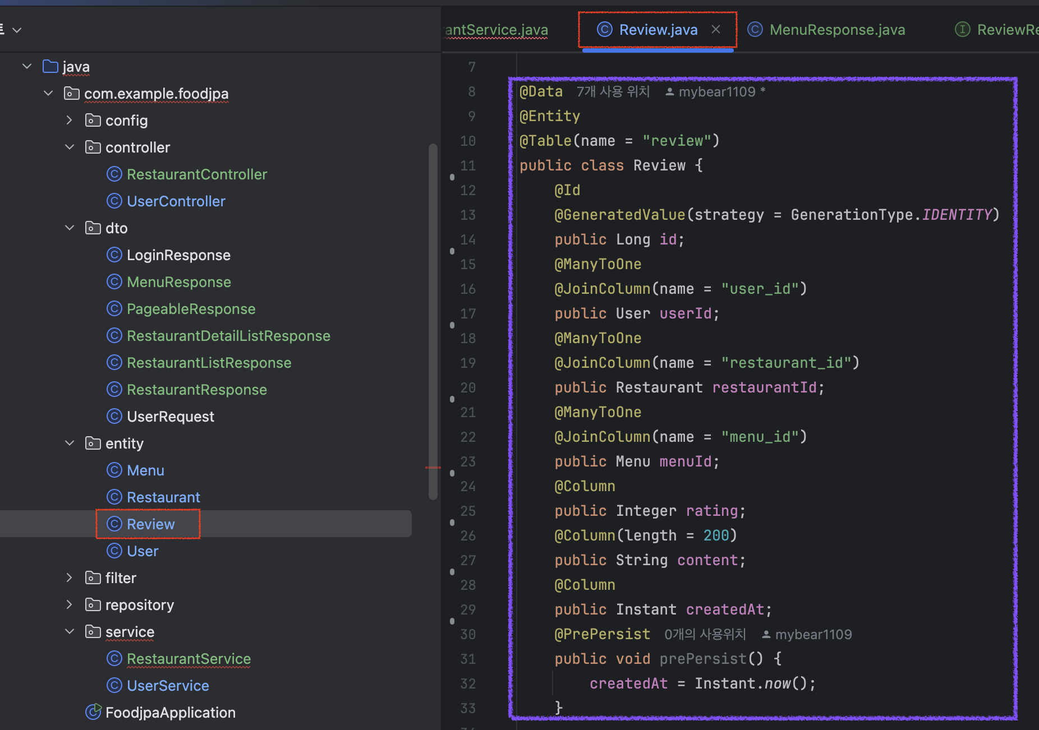Screen dimensions: 1039x730
Task: Click the mybear1109 author hint on prePersist
Action: coord(807,634)
